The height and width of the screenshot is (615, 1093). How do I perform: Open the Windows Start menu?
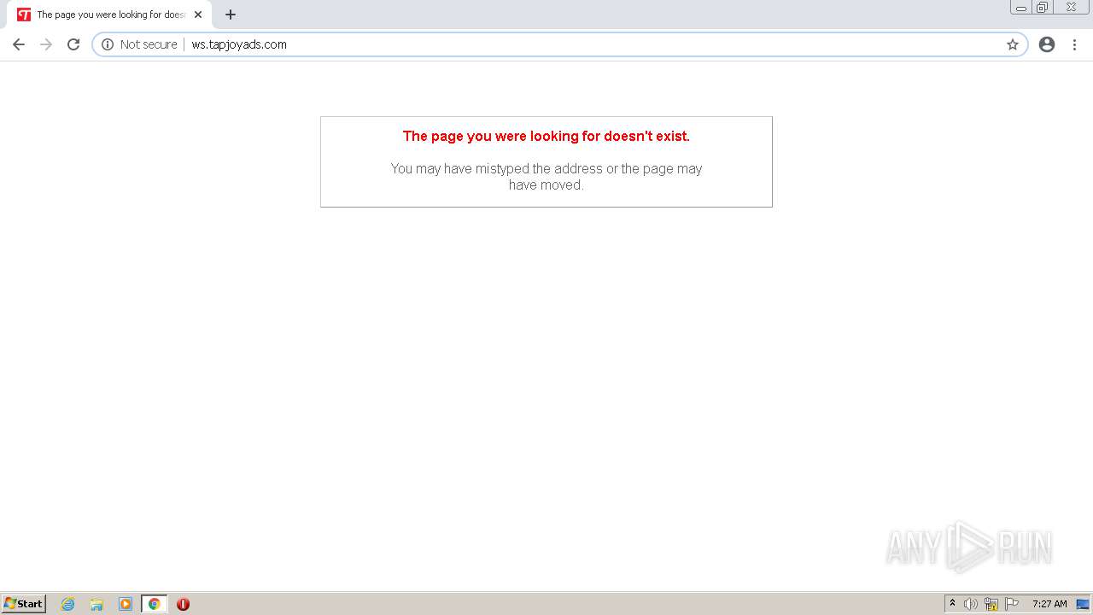tap(24, 604)
